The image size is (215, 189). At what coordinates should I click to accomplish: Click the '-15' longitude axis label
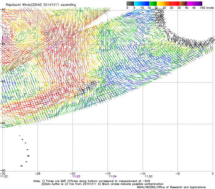(107, 174)
